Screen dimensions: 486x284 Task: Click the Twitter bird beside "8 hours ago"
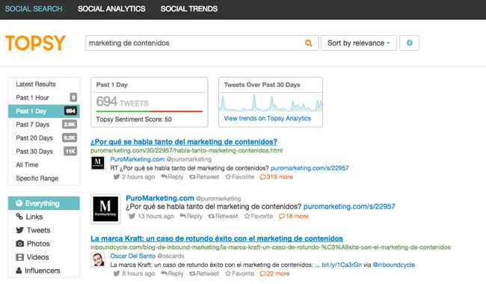tap(116, 274)
